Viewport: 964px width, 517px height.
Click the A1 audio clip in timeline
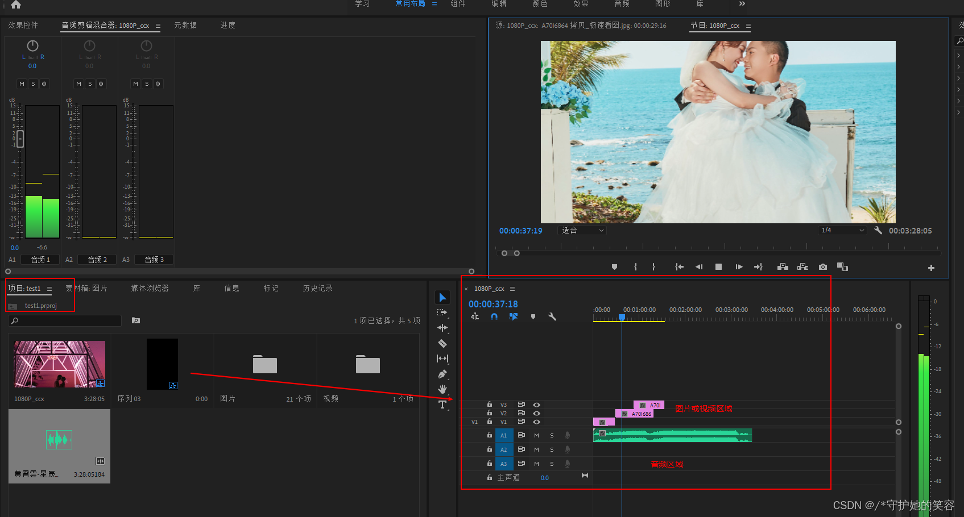(672, 435)
